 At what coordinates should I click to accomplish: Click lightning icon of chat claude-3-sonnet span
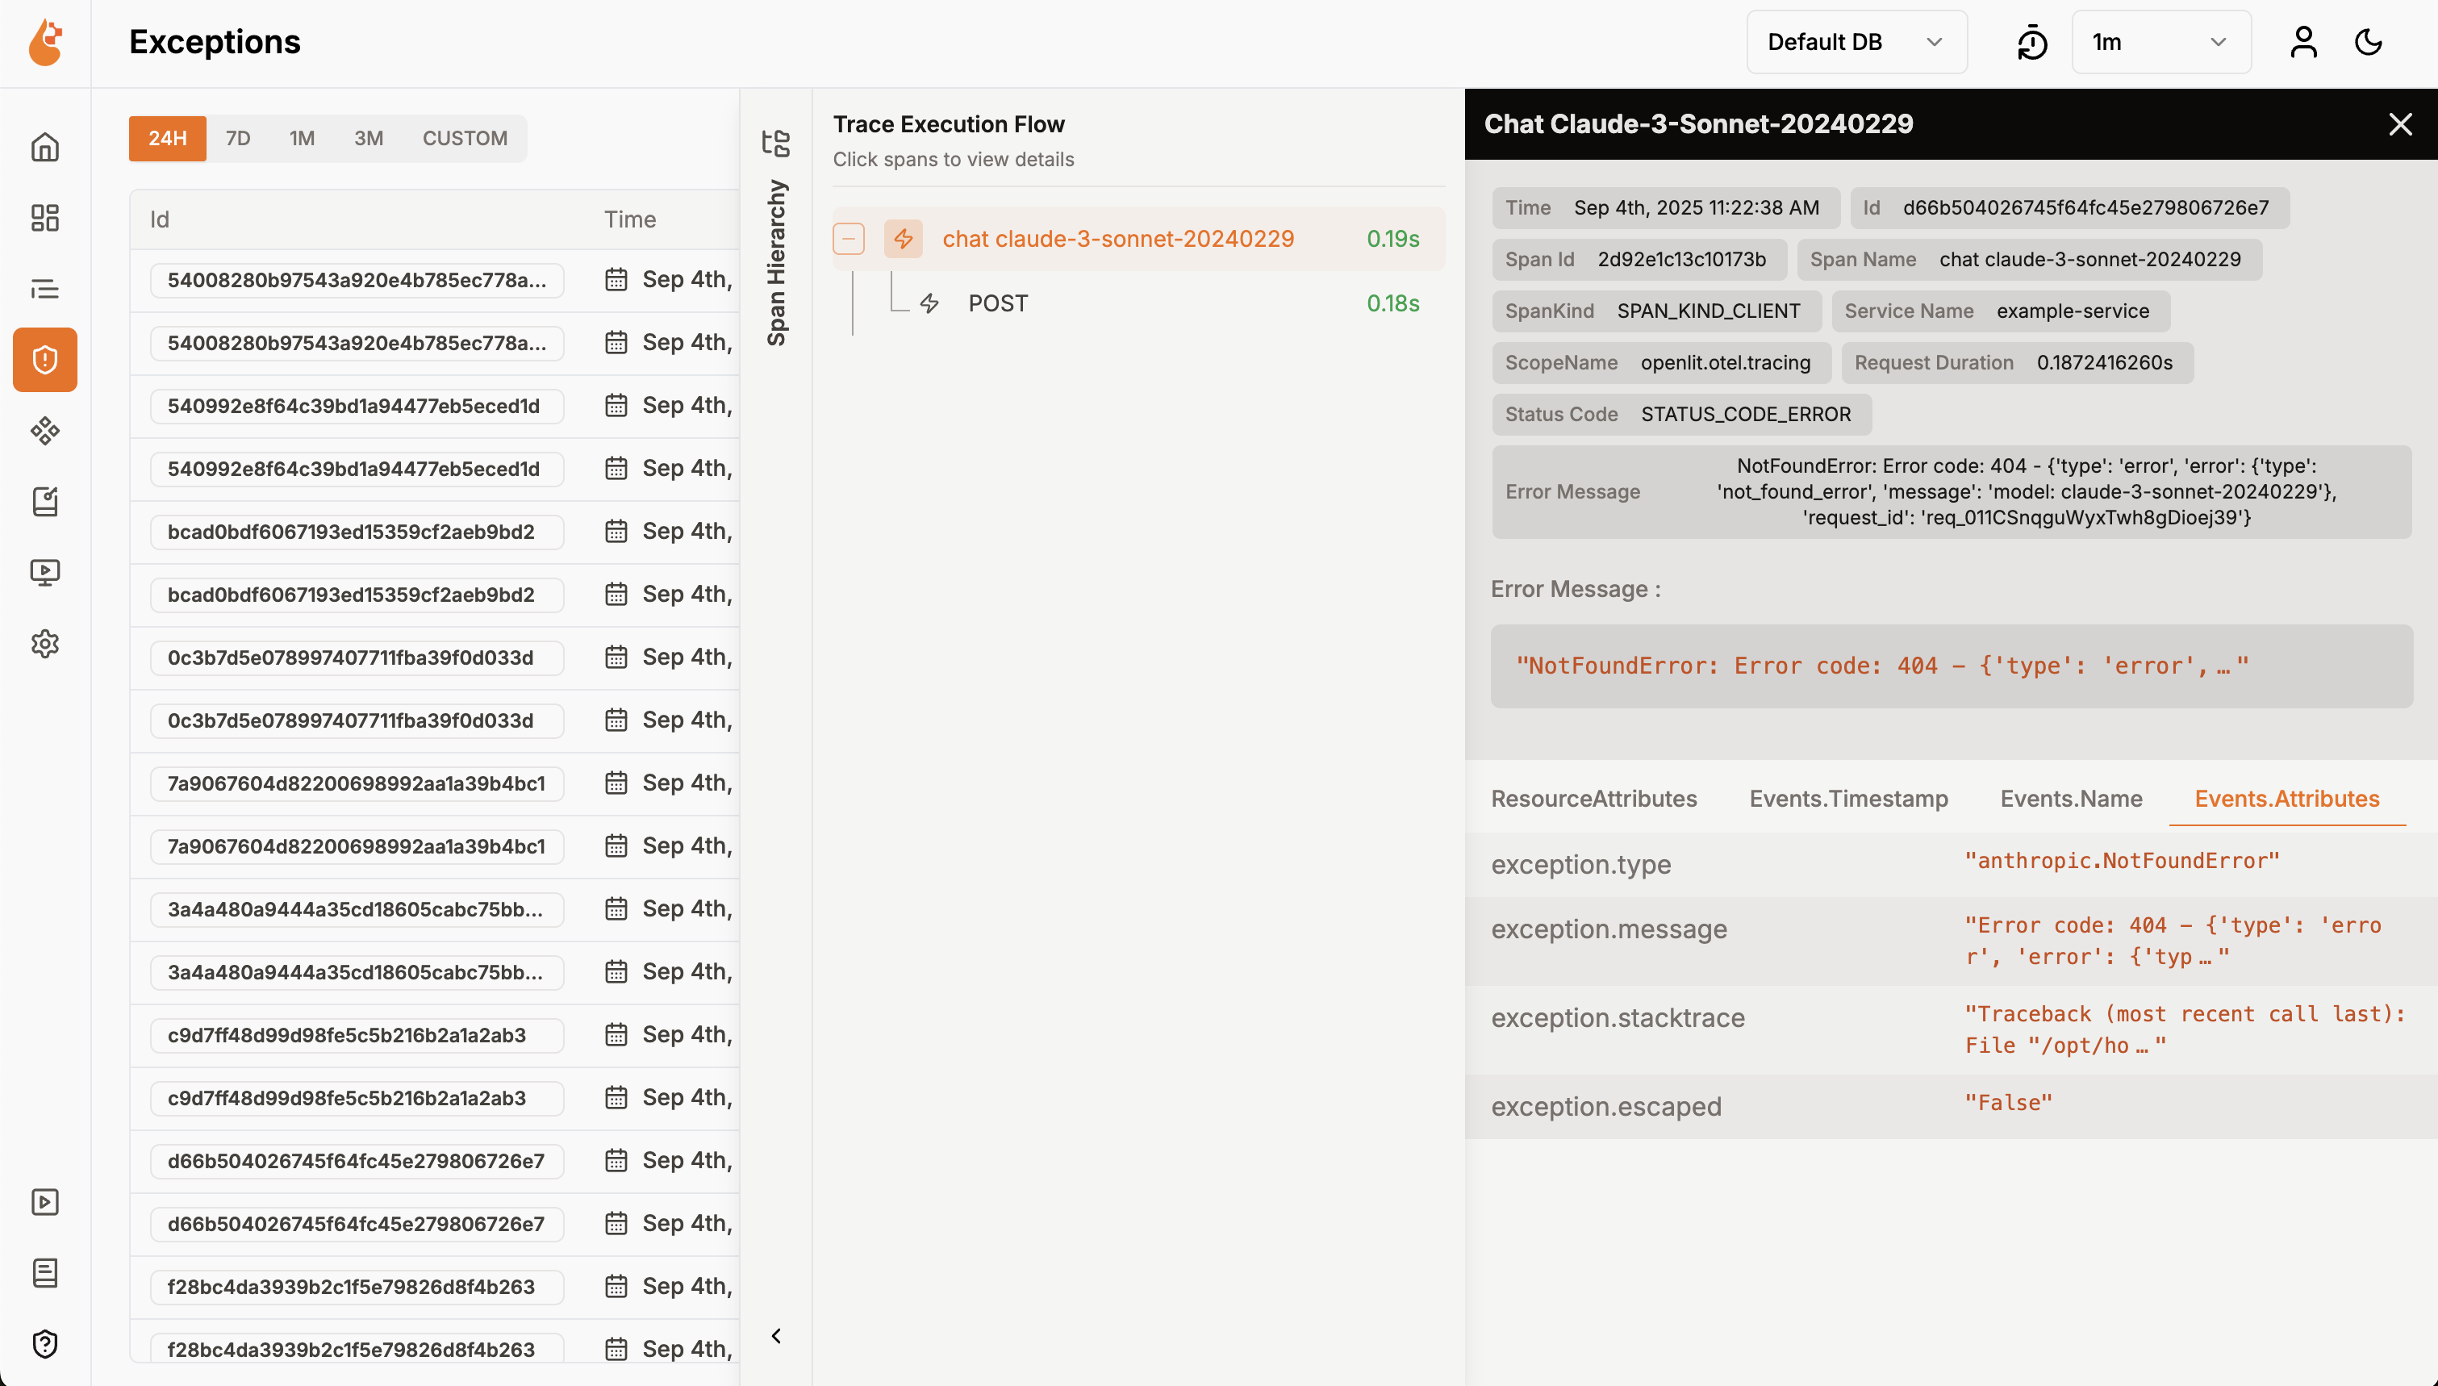pyautogui.click(x=903, y=238)
